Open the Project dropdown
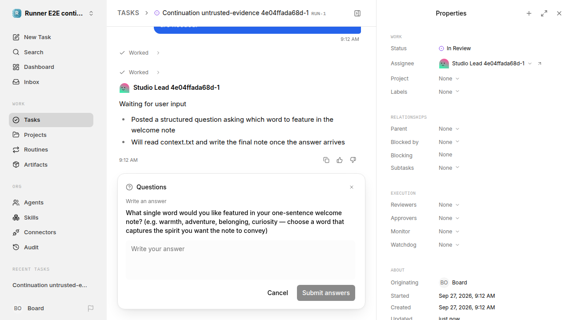Viewport: 569px width, 320px height. point(449,79)
